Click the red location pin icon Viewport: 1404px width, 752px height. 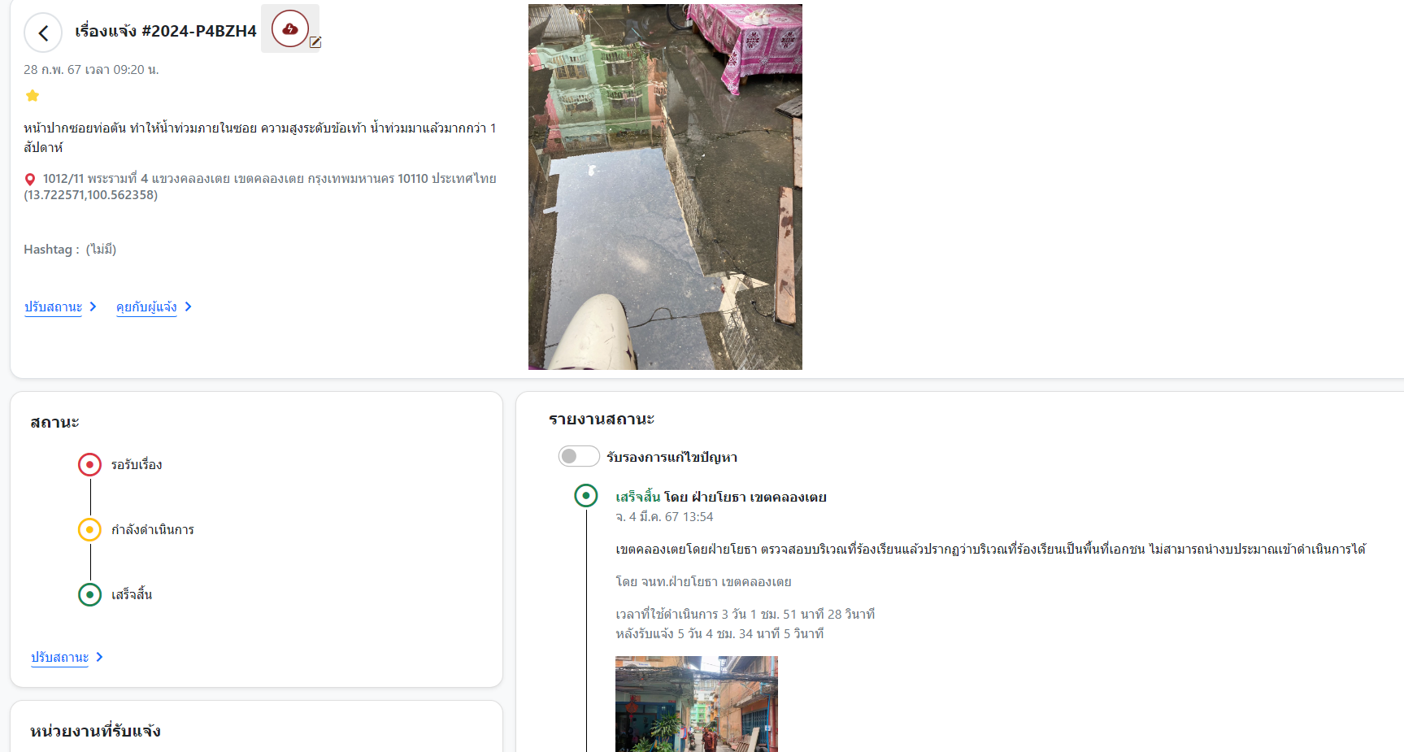[x=30, y=180]
